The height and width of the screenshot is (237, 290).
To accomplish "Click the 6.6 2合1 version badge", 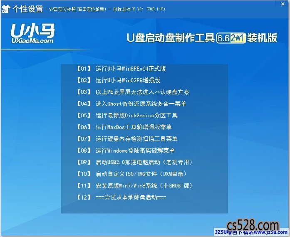I will 231,38.
